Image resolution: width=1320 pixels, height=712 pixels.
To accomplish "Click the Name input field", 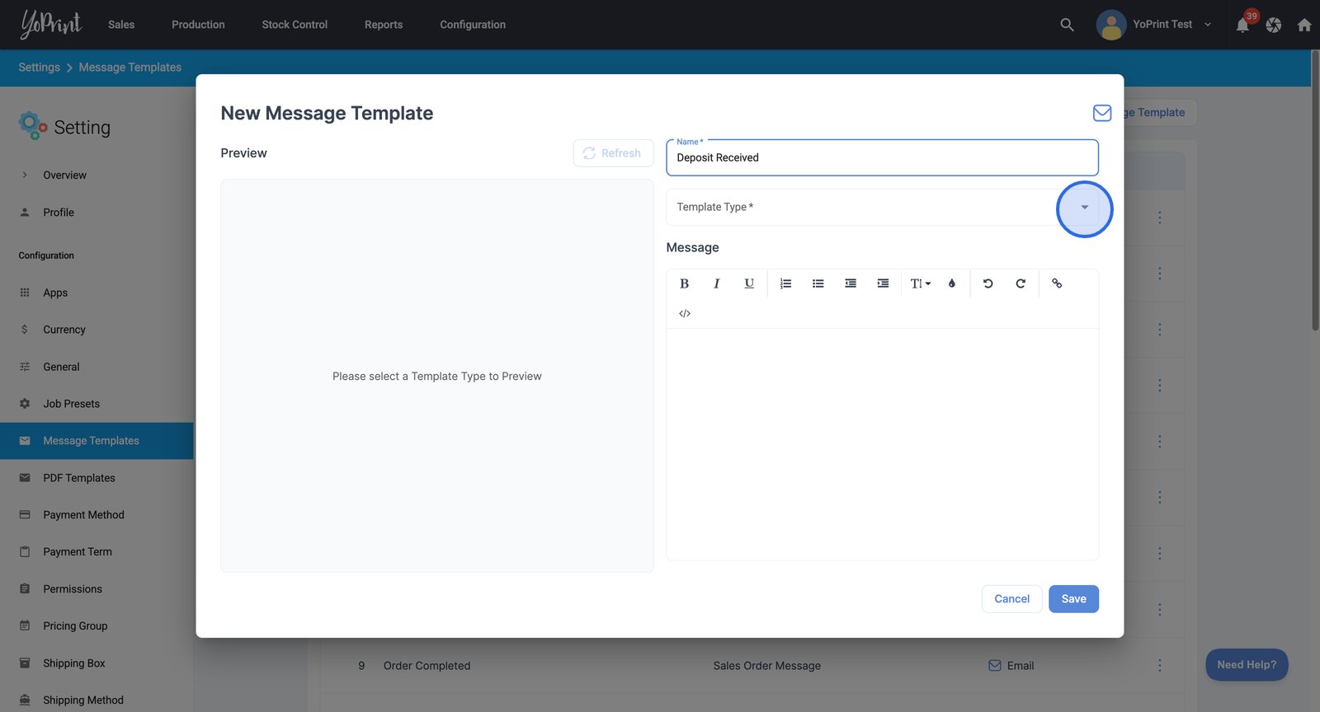I will coord(881,158).
